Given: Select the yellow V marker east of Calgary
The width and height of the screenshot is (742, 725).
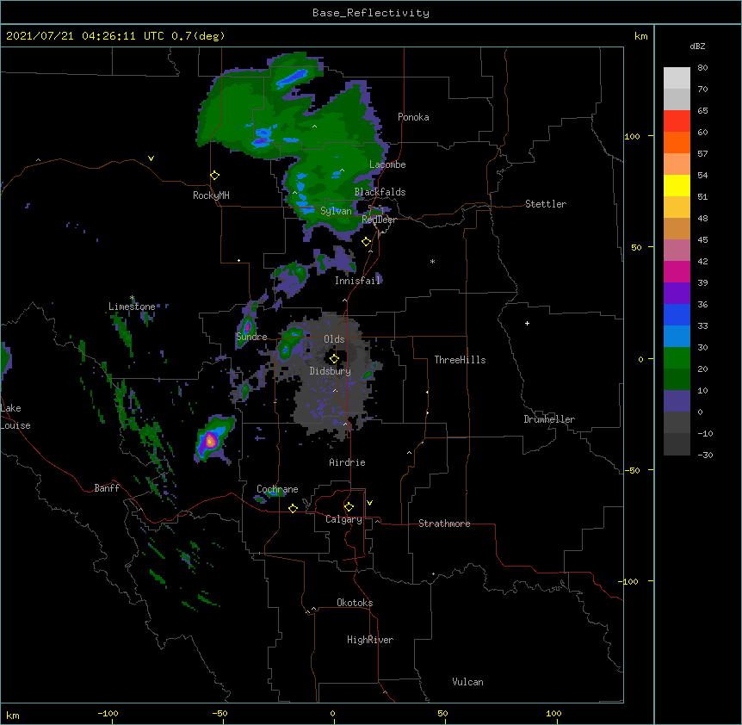Looking at the screenshot, I should click(x=369, y=503).
